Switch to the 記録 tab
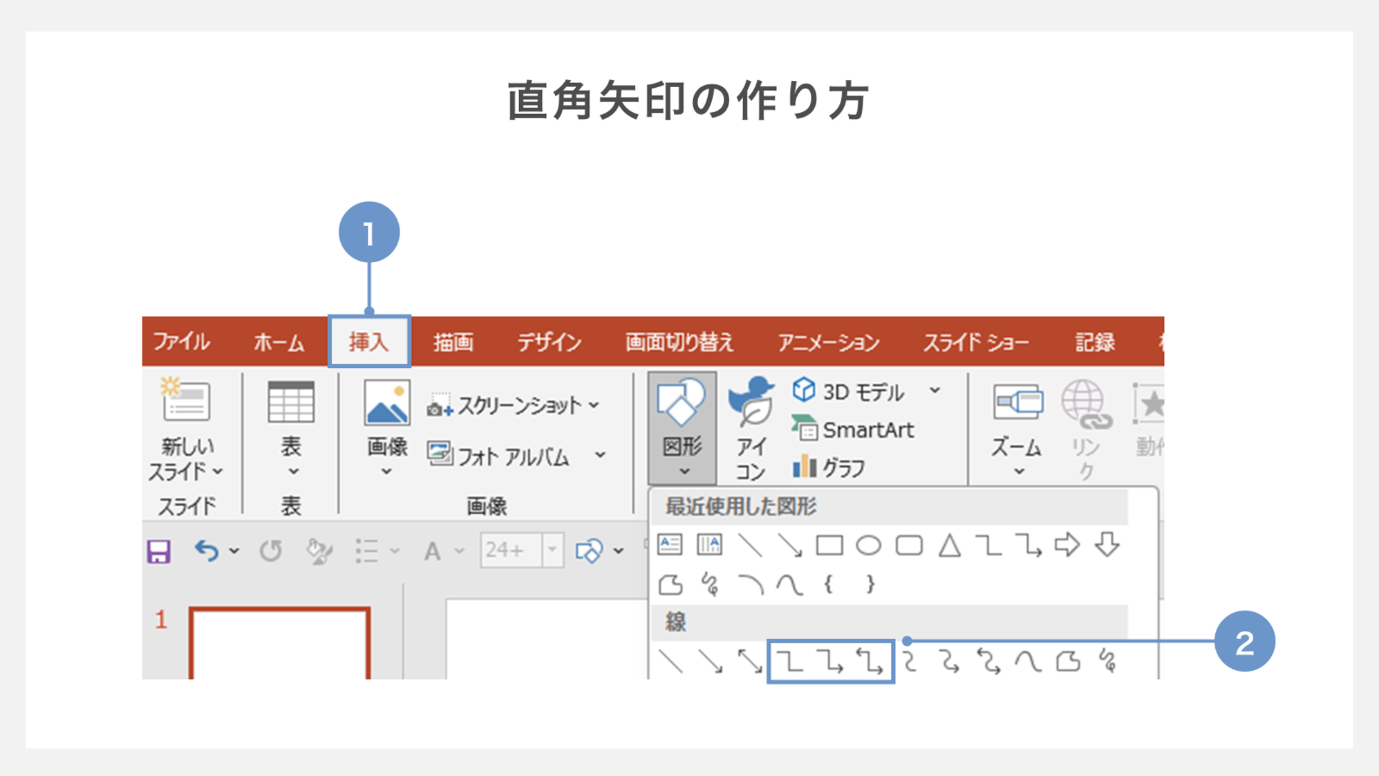The height and width of the screenshot is (776, 1379). pyautogui.click(x=1095, y=342)
